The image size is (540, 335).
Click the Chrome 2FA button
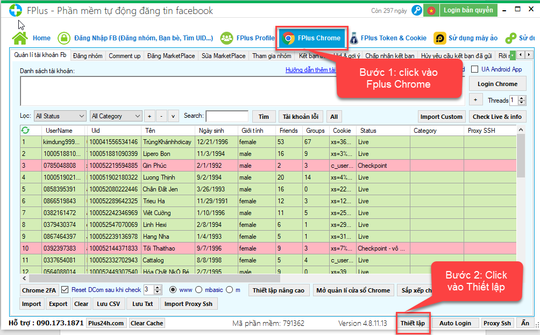click(39, 290)
